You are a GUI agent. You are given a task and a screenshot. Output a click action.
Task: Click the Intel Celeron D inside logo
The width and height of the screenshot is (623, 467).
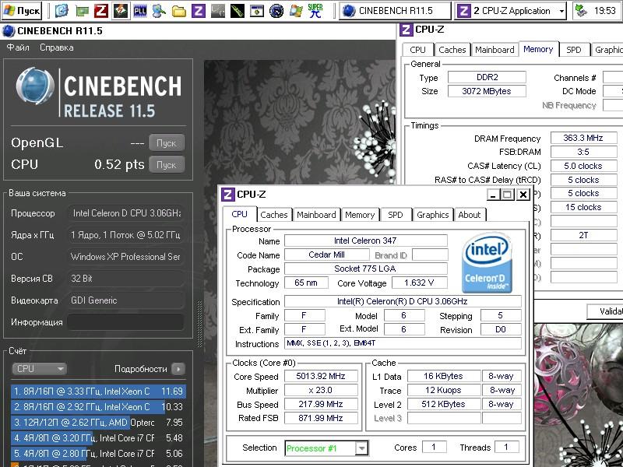[x=487, y=262]
